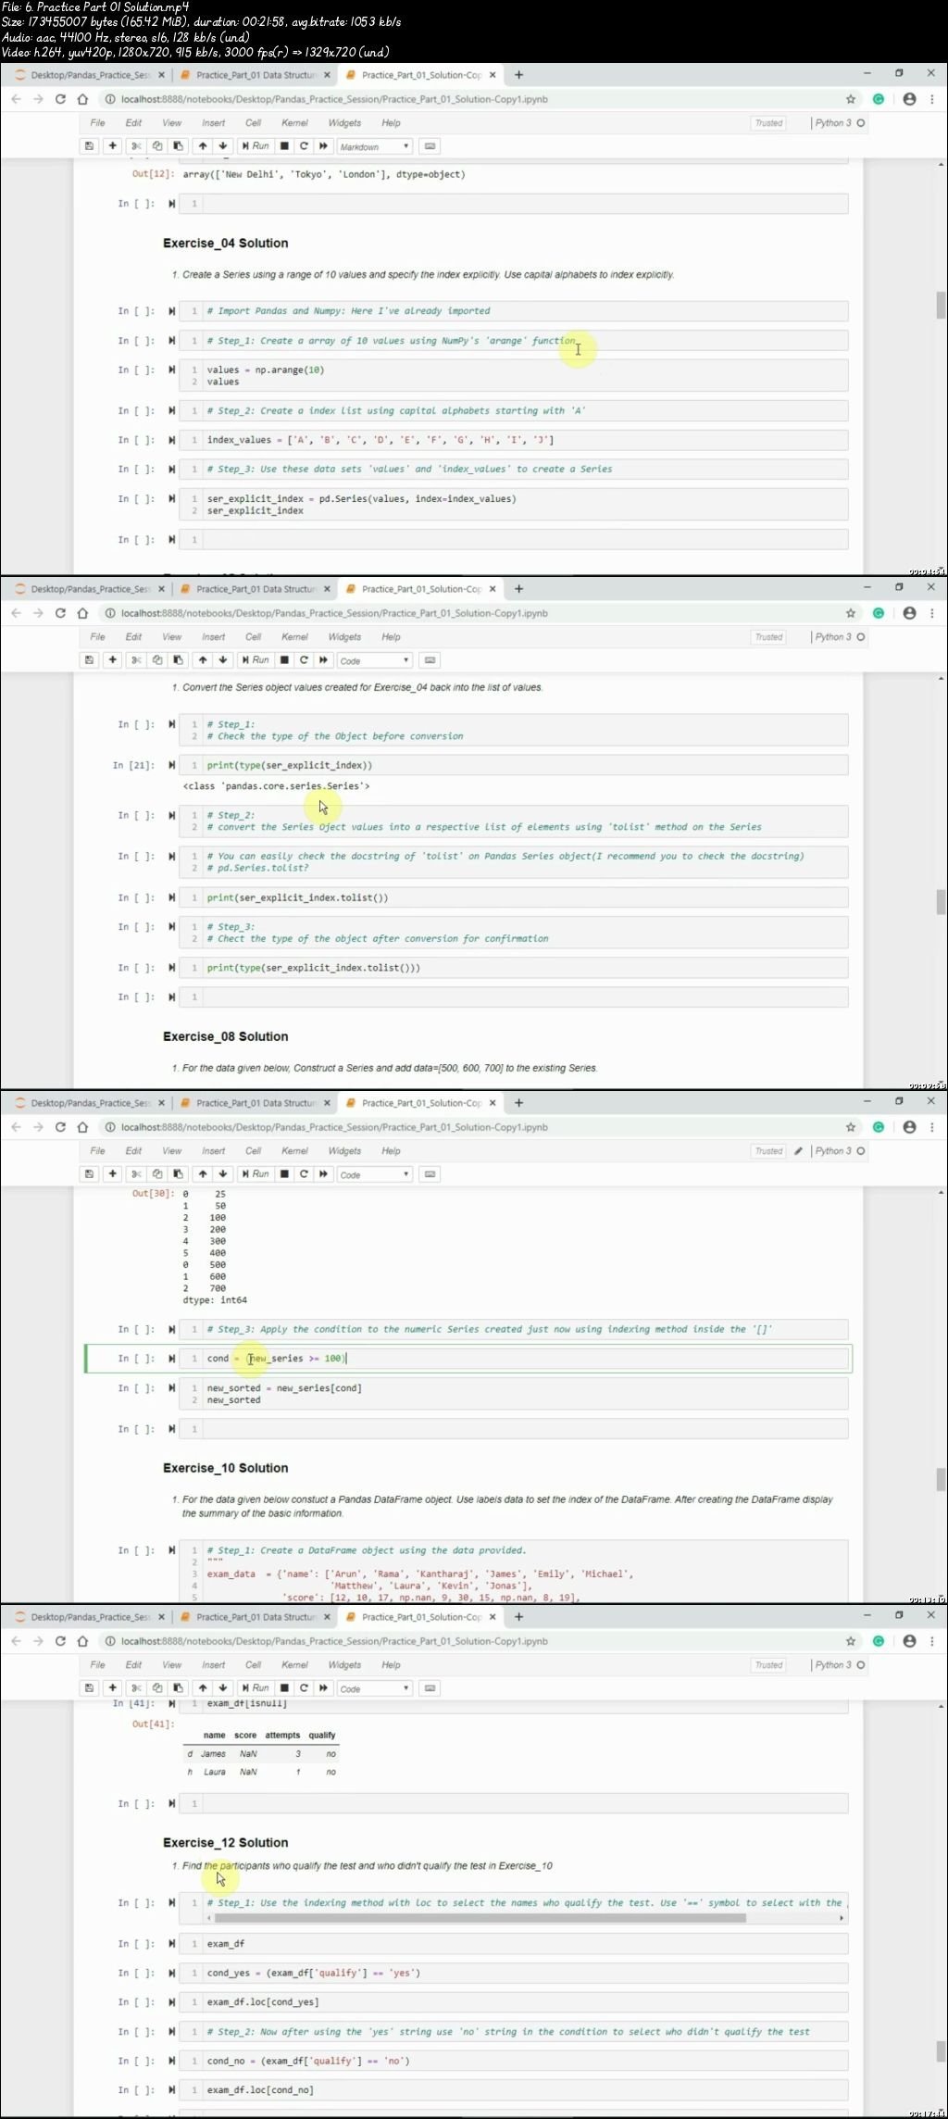Screen dimensions: 948x2119
Task: Click the exam_data DataFrame code cell
Action: (514, 1572)
